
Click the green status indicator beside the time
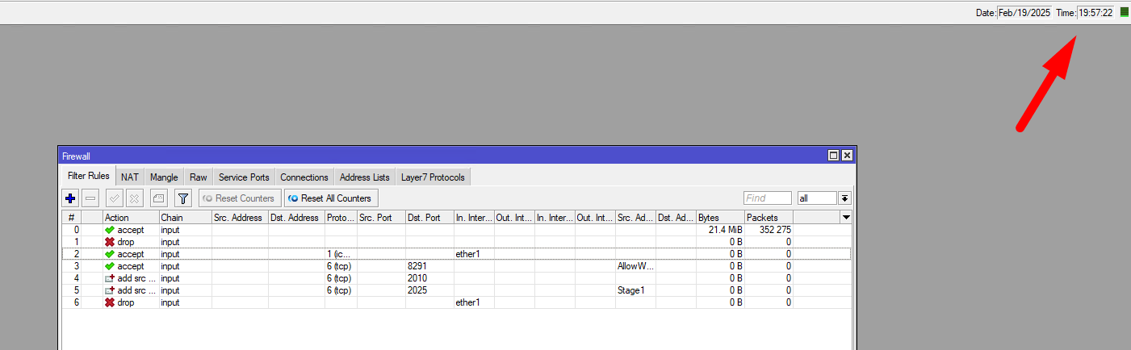1124,12
